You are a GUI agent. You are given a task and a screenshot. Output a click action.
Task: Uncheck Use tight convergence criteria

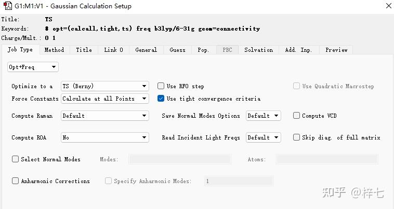pyautogui.click(x=161, y=99)
